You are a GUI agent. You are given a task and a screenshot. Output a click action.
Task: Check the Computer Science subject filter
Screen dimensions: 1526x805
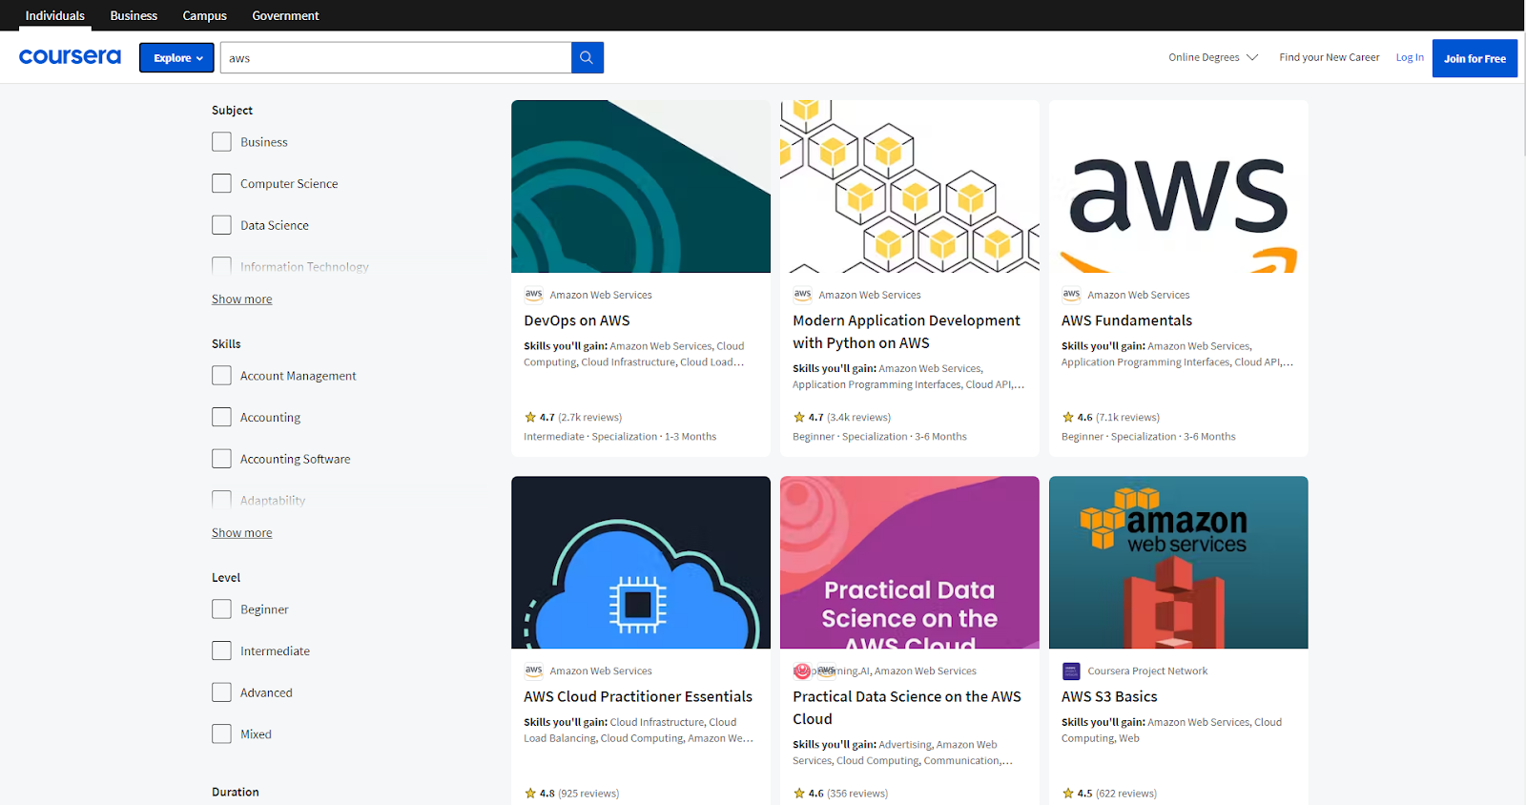coord(221,183)
